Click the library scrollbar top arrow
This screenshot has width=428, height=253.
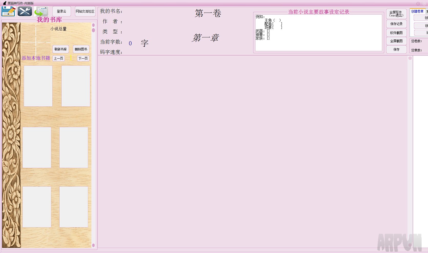click(93, 25)
